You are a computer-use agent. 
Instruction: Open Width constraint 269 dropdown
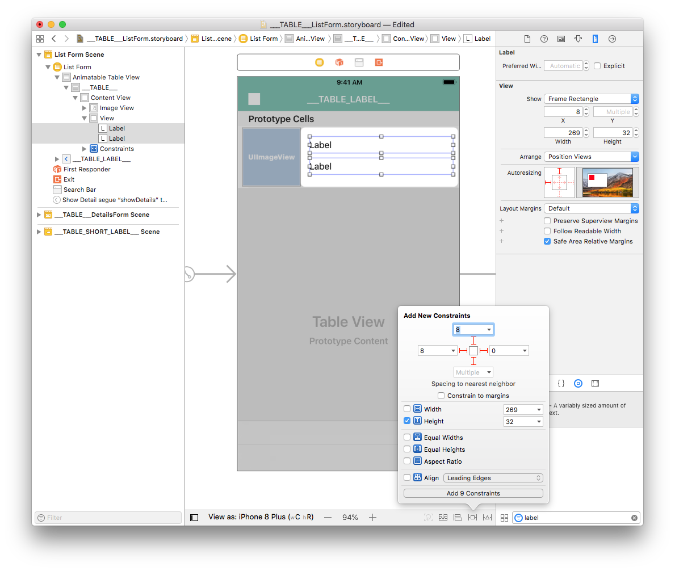539,410
